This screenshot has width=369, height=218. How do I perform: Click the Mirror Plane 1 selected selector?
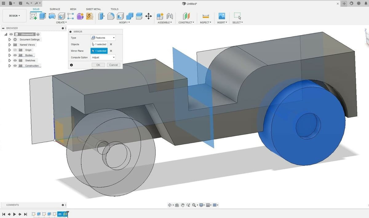pos(99,51)
